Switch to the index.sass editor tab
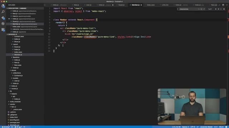Screen dimensions: 229x128 (151, 5)
